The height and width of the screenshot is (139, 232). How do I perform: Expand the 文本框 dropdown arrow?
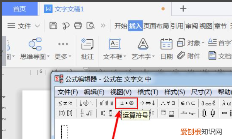[x=125, y=56]
